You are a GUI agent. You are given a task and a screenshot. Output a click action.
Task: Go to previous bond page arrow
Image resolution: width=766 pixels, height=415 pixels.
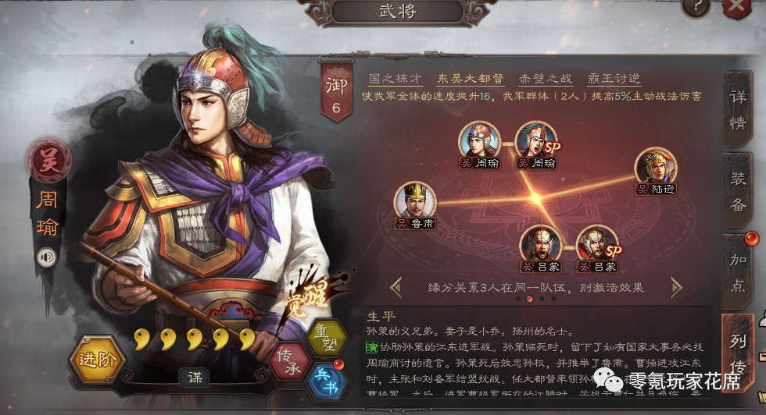click(x=396, y=287)
